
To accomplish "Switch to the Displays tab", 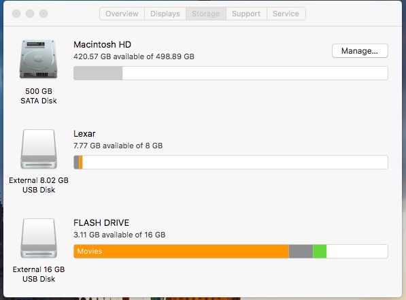I will coord(165,14).
